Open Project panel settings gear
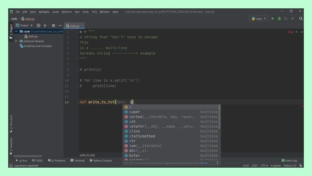The height and width of the screenshot is (176, 312). pyautogui.click(x=53, y=25)
